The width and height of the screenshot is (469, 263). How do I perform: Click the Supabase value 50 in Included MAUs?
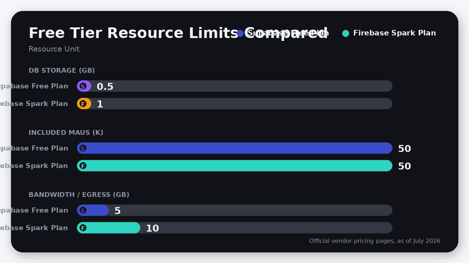click(x=405, y=149)
